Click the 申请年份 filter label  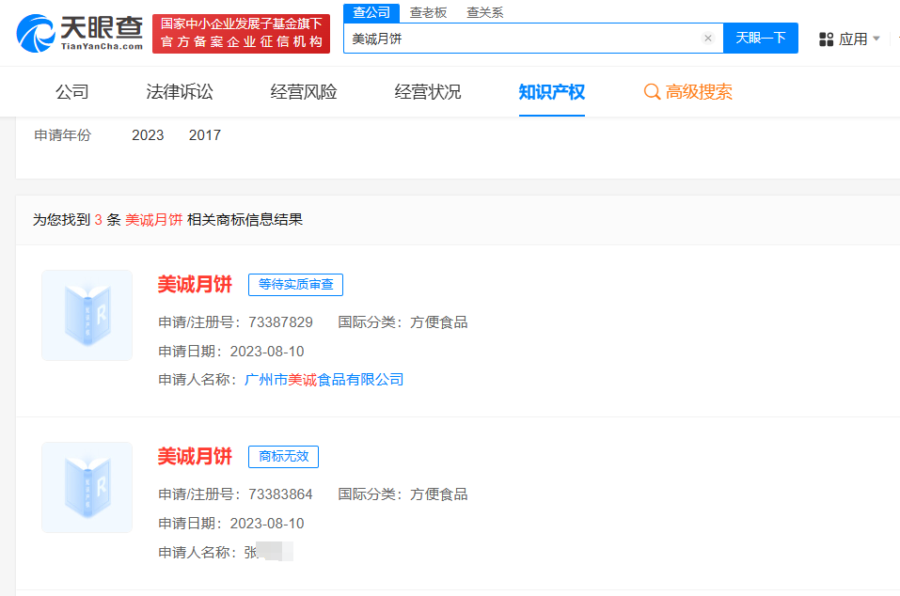tap(63, 134)
